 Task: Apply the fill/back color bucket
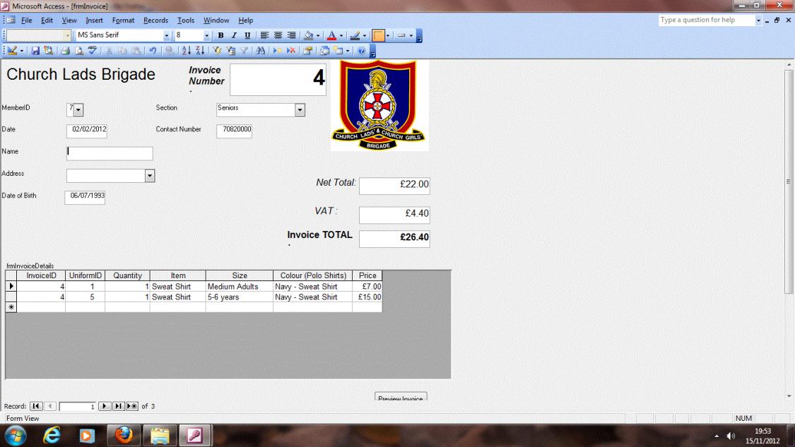[308, 35]
